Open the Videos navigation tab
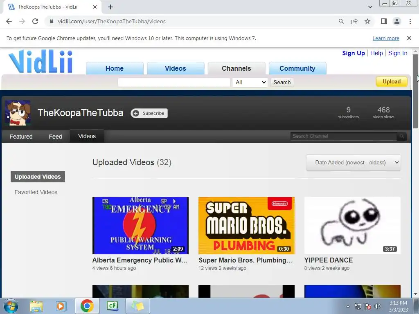Screen dimensions: 419x314 (x=176, y=68)
